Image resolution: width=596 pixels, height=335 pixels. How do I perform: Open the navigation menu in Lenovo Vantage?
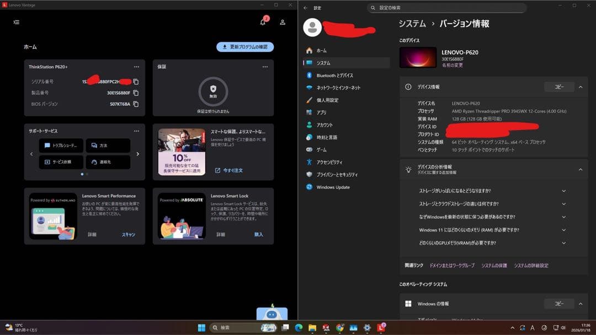tap(17, 22)
